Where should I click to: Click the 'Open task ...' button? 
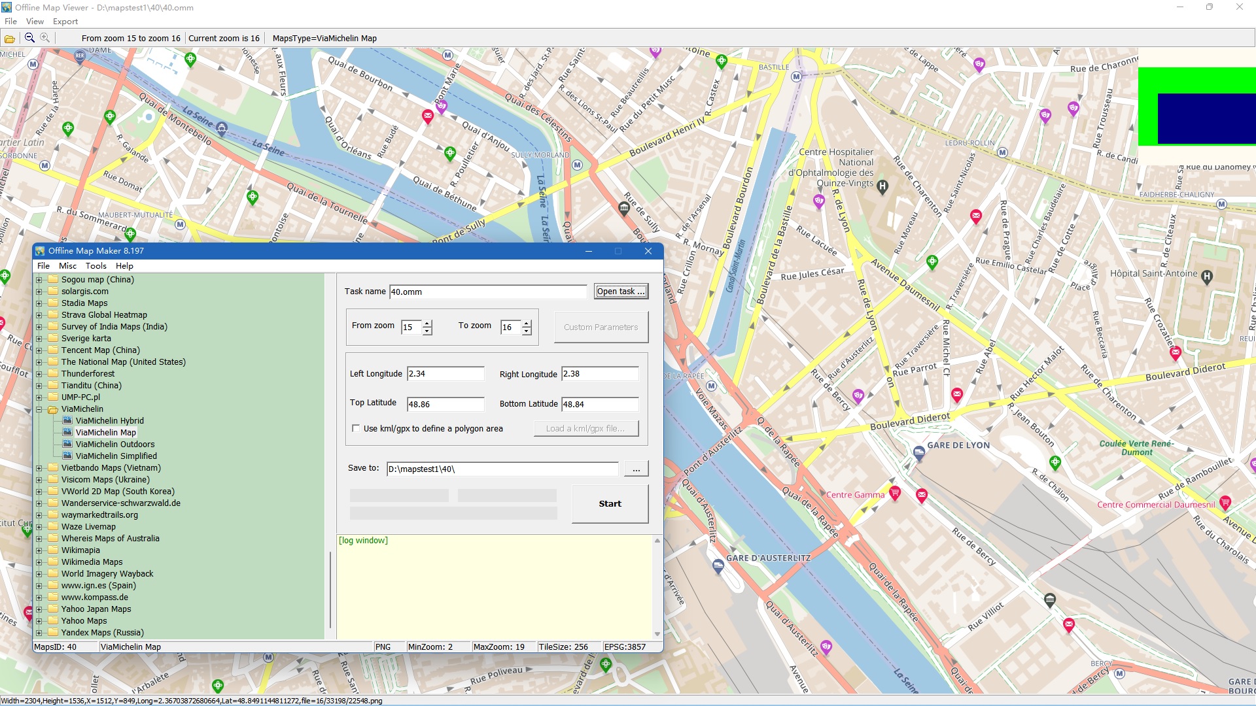click(x=621, y=292)
